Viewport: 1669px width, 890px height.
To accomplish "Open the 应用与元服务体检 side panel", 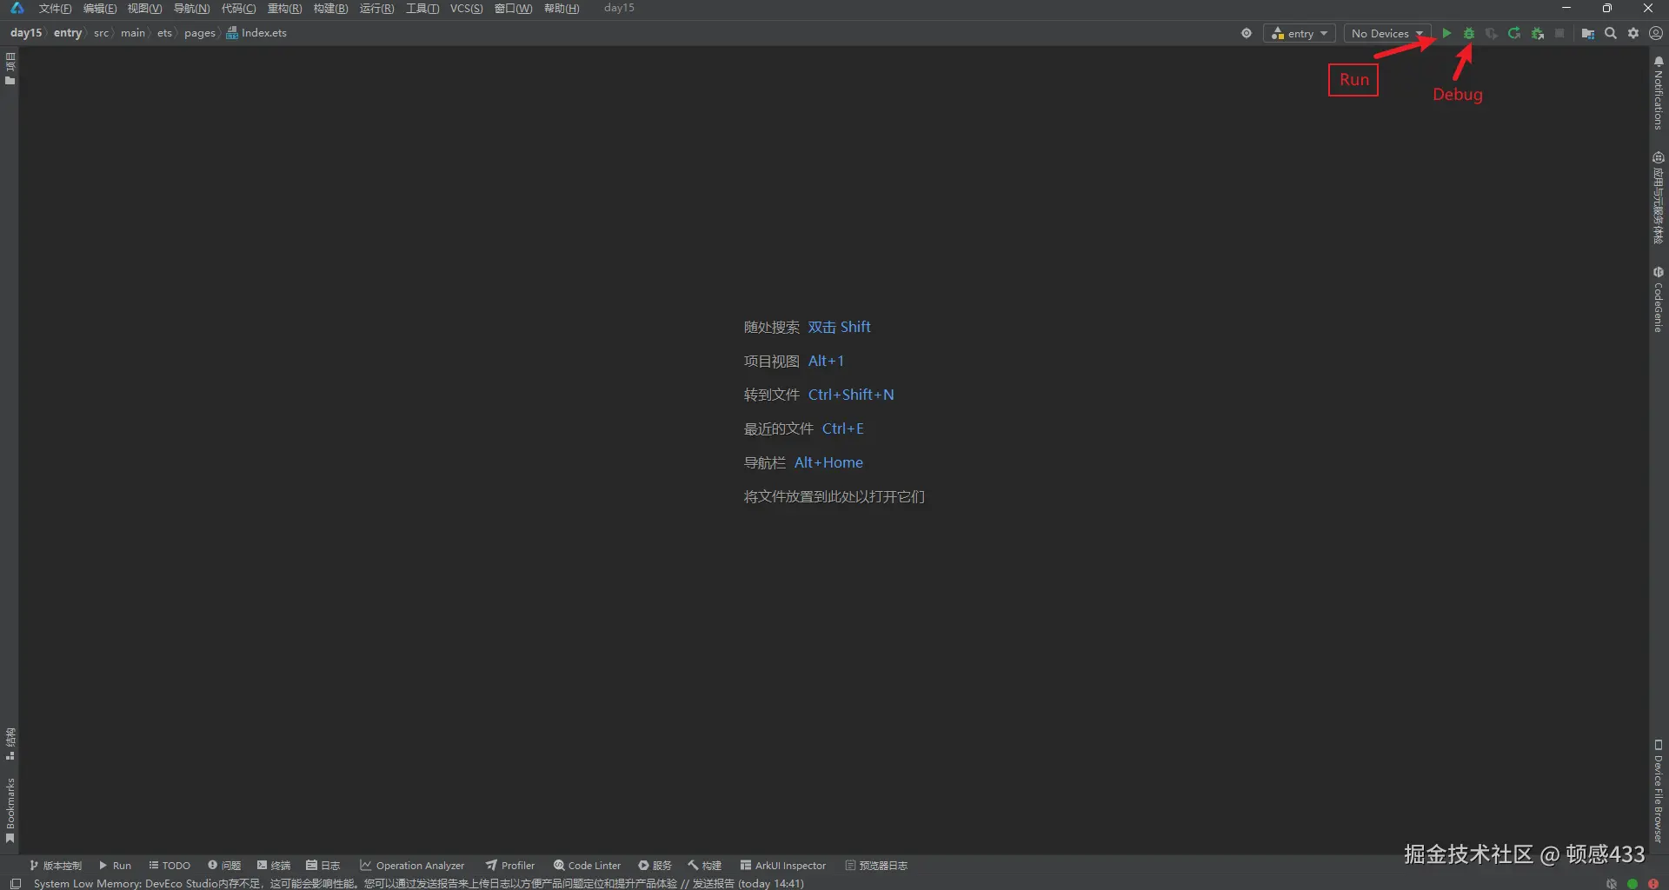I will click(1659, 198).
